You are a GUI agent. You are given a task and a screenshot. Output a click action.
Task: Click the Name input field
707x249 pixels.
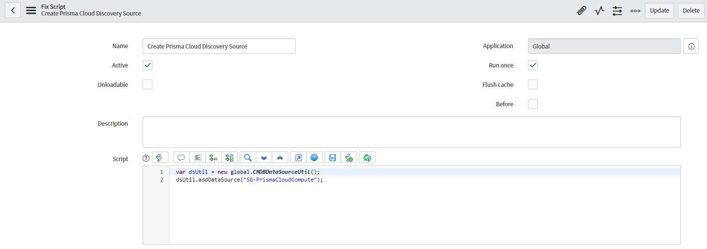pos(219,46)
